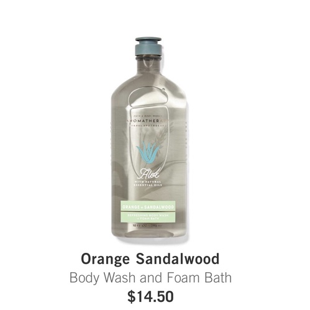
Task: Click the Herbal Apothecary line on bottle
Action: click(148, 125)
